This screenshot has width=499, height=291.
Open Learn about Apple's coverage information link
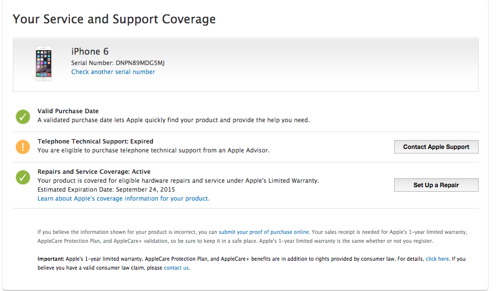(124, 199)
